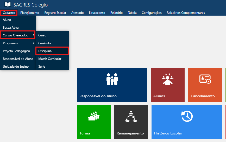Click the SAGRES Colégio title text
The height and width of the screenshot is (142, 226).
[x=30, y=5]
